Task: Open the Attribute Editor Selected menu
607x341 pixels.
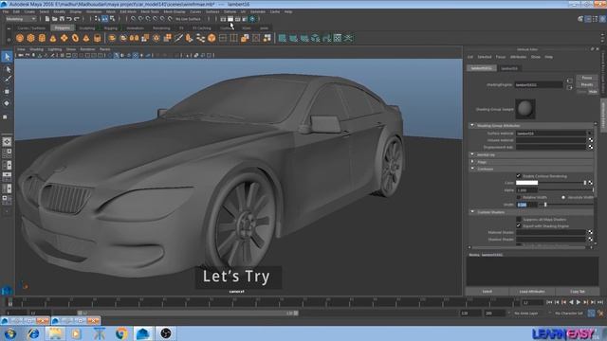Action: (x=485, y=57)
